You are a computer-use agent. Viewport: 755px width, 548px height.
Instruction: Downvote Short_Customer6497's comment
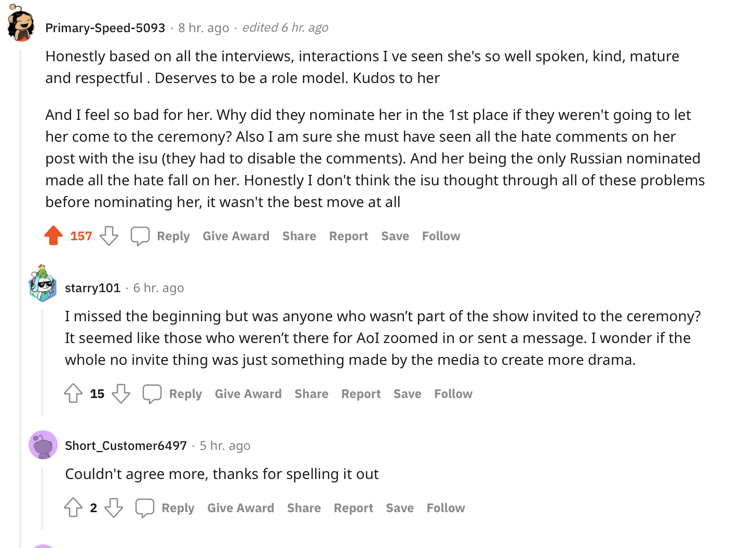tap(114, 508)
